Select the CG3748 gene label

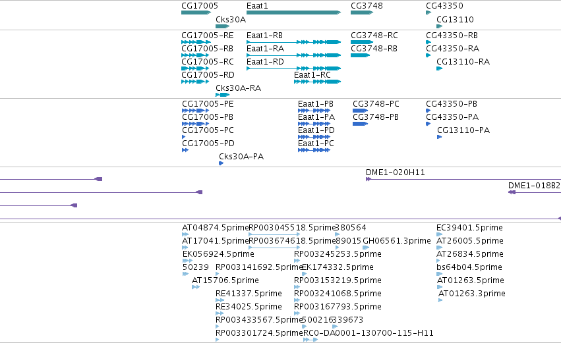(367, 6)
